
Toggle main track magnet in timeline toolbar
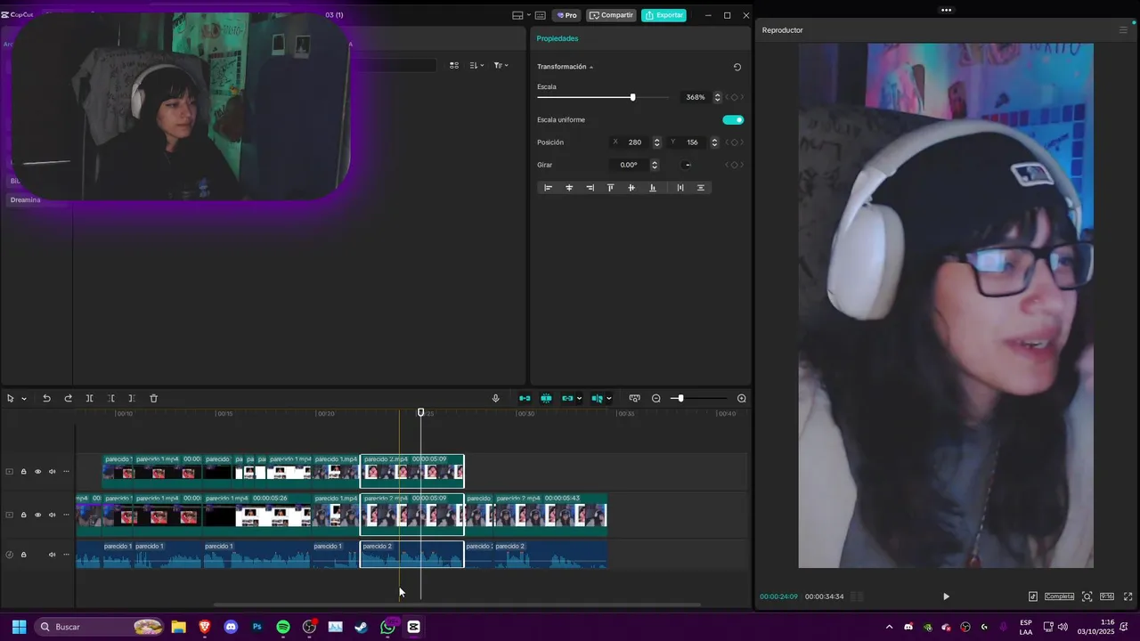[525, 398]
